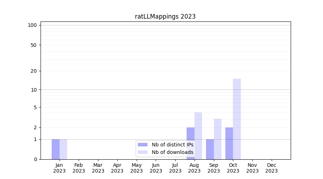The height and width of the screenshot is (179, 323).
Task: Click the Nb of downloads legend label
Action: (x=172, y=152)
